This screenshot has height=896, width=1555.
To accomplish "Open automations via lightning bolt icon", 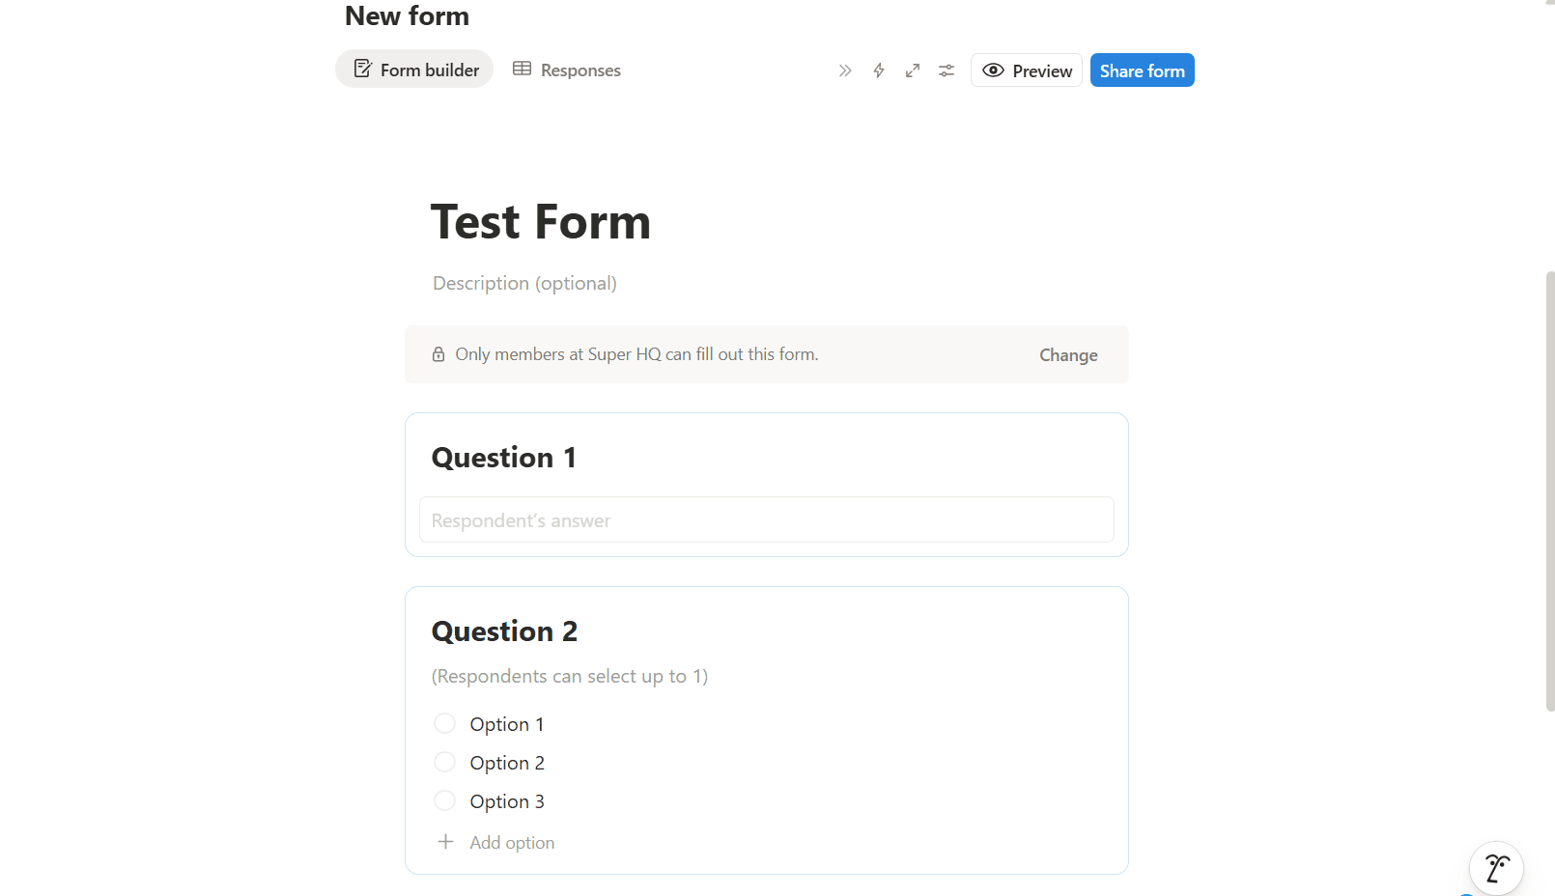I will coord(879,70).
